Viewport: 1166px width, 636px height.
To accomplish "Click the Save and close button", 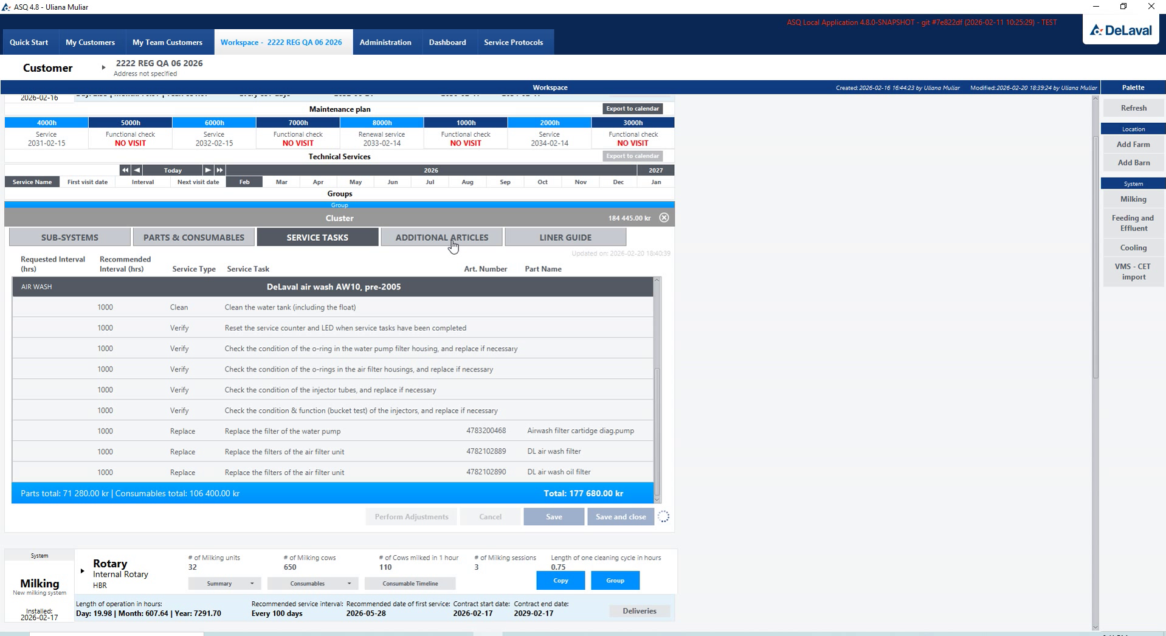I will coord(621,517).
